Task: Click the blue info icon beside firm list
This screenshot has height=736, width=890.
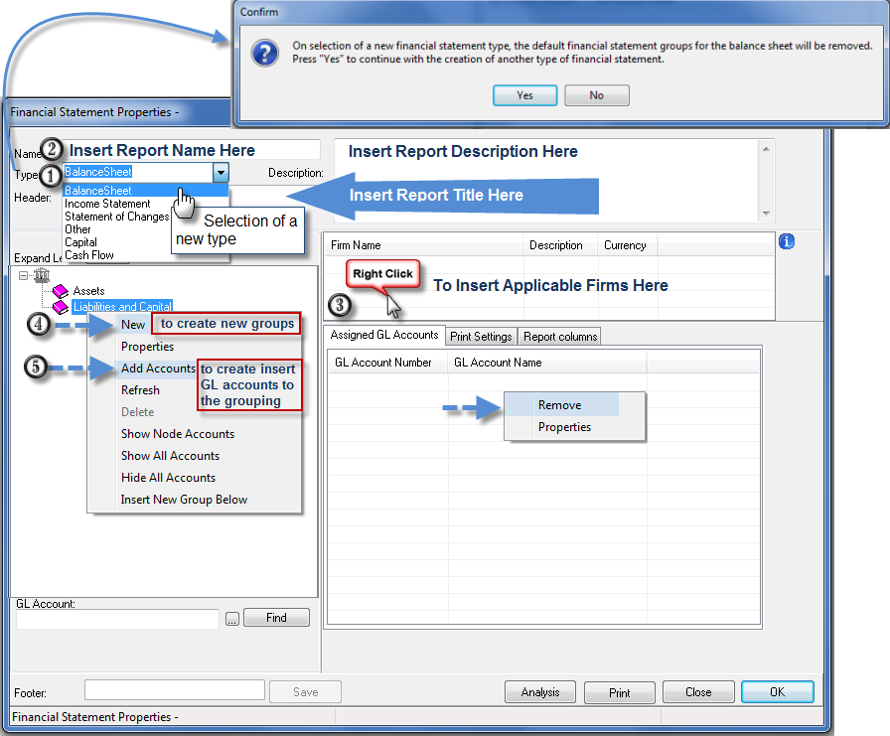Action: [x=786, y=241]
